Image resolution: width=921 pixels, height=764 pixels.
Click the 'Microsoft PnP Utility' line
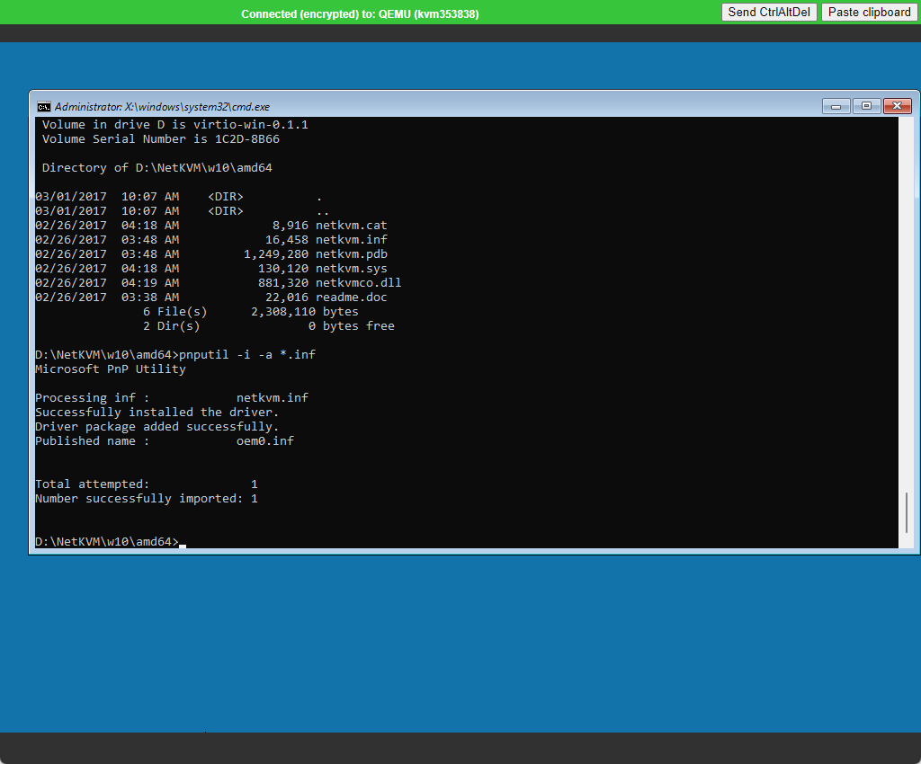(111, 369)
